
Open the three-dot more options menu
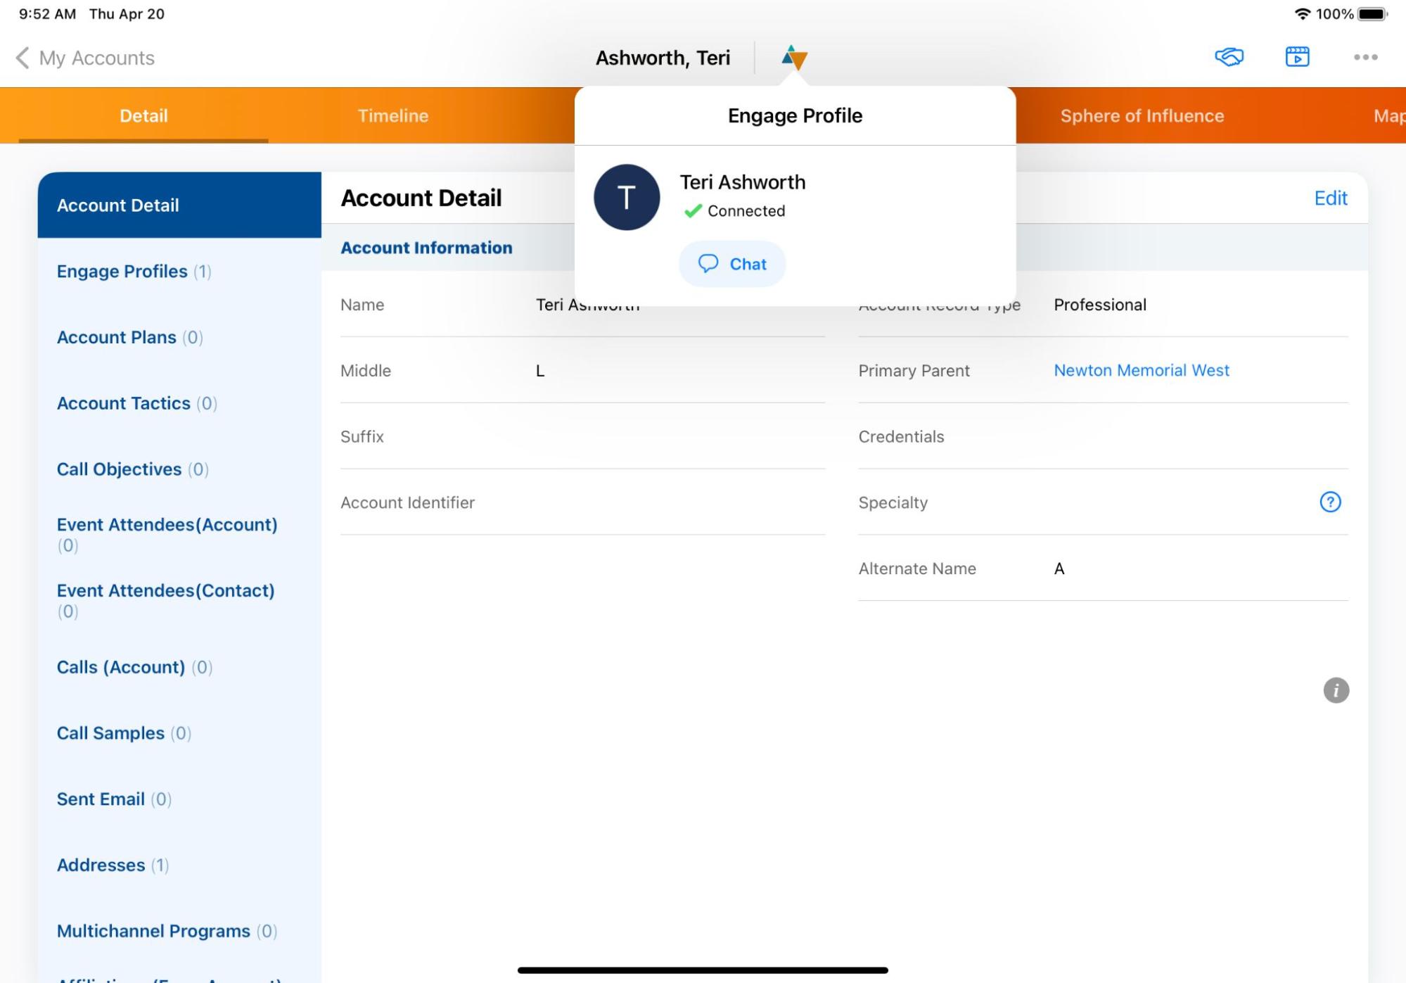click(1365, 58)
